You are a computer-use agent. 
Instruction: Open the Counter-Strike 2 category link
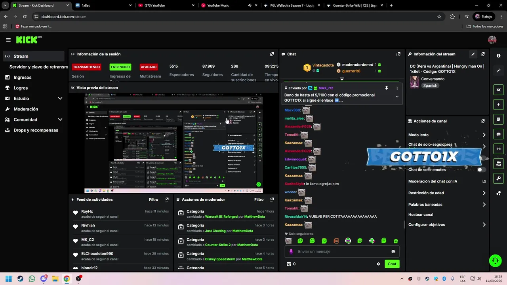click(x=218, y=245)
